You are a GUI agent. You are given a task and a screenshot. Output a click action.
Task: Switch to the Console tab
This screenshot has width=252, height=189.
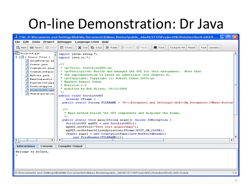click(x=47, y=146)
